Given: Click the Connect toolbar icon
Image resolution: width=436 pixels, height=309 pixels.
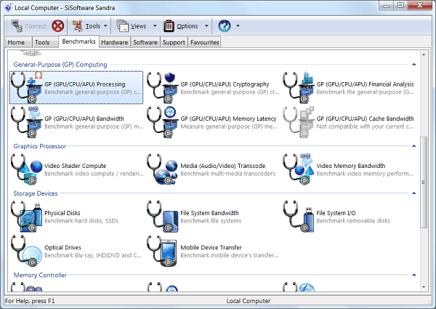Looking at the screenshot, I should [17, 26].
